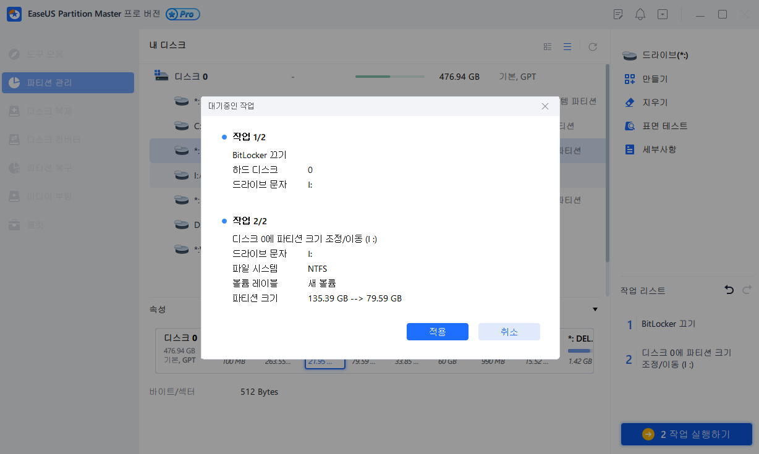Viewport: 759px width, 454px height.
Task: Toggle the list view layout
Action: (567, 46)
